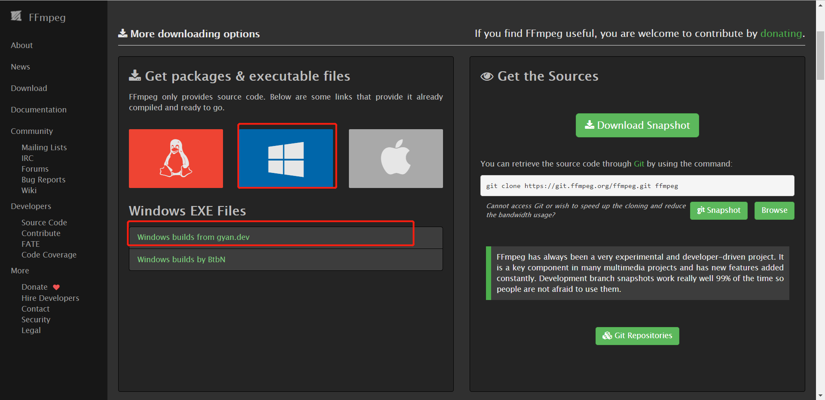This screenshot has width=825, height=400.
Task: Open the FATE link
Action: (x=31, y=244)
